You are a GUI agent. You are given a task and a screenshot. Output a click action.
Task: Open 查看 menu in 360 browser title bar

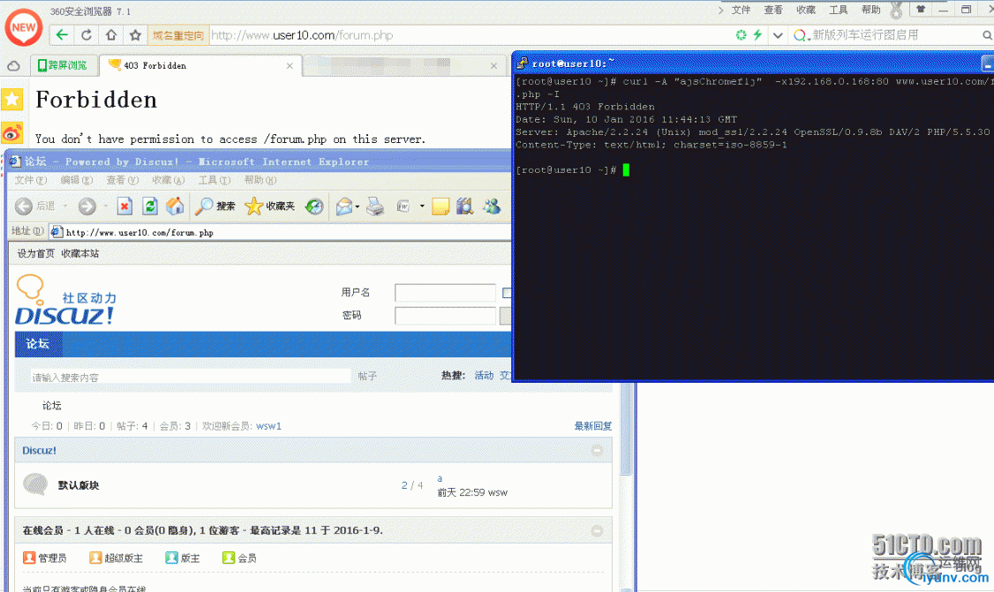(x=772, y=10)
